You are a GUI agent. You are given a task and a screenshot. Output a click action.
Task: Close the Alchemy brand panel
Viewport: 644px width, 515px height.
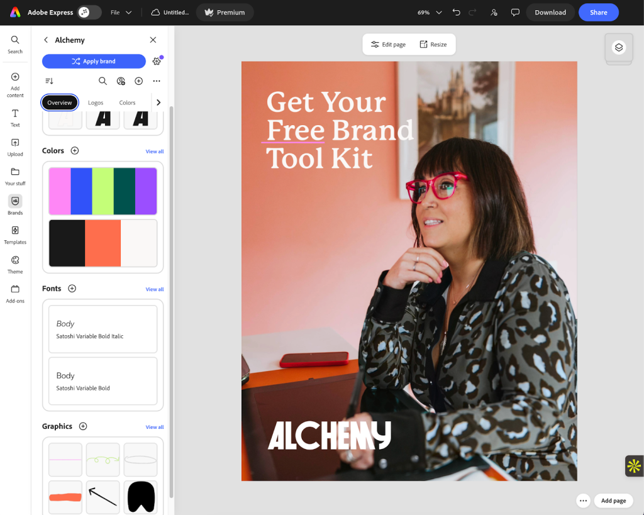[153, 40]
